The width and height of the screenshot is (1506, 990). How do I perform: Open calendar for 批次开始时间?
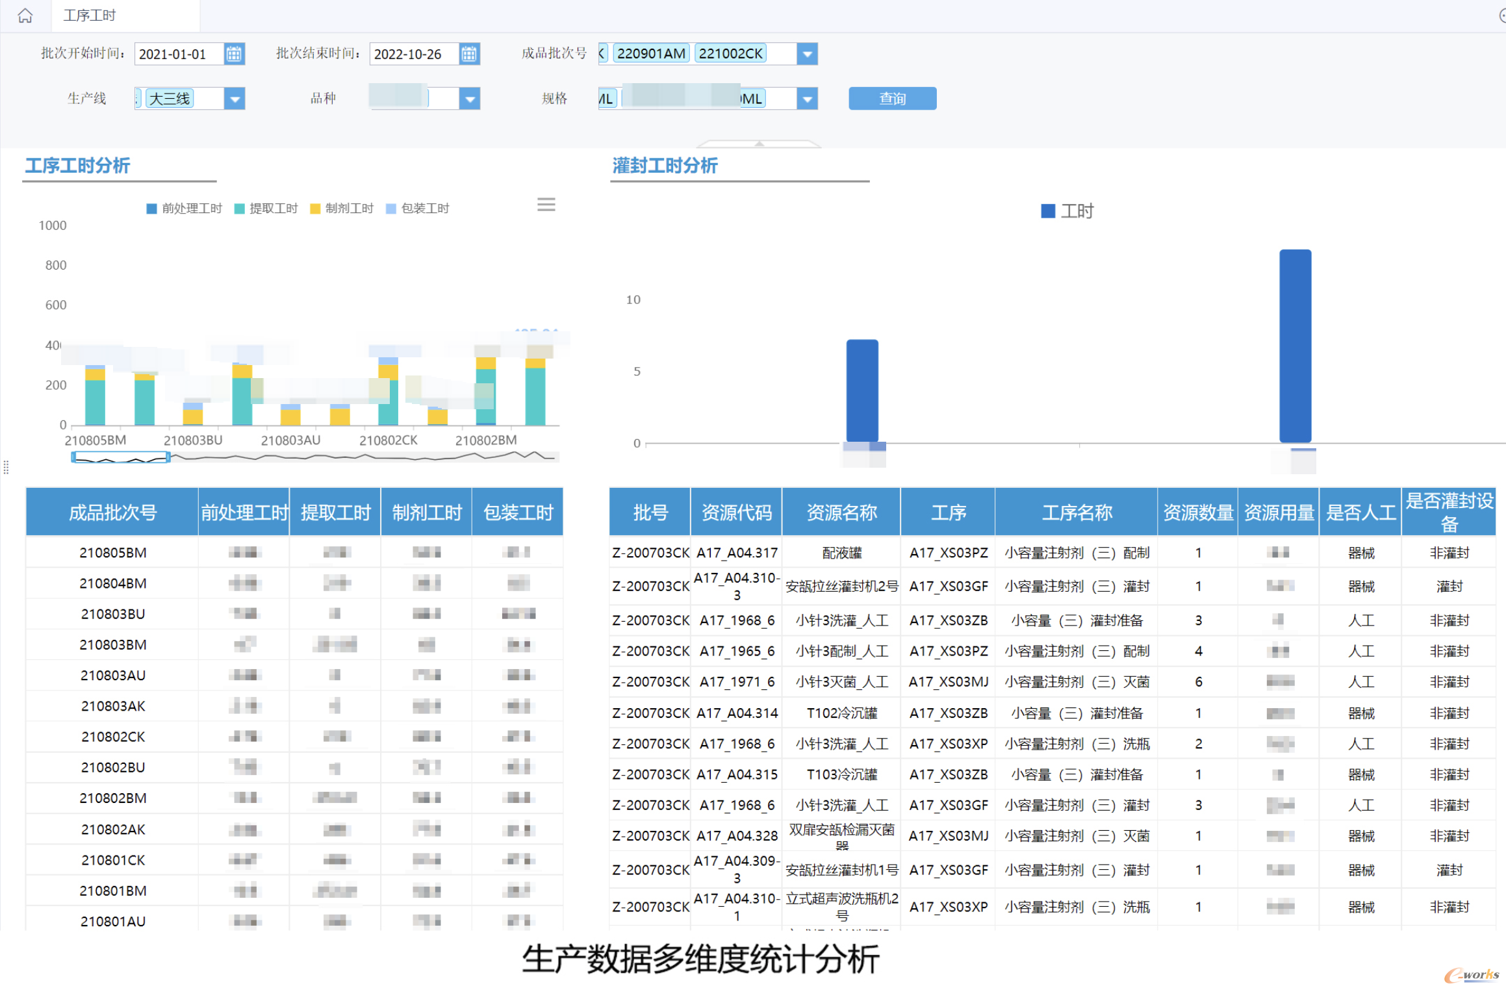pos(234,53)
